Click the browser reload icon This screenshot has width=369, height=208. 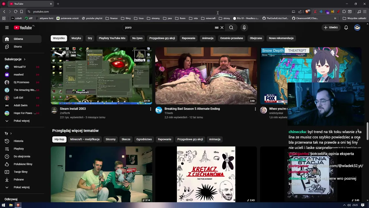point(16,12)
